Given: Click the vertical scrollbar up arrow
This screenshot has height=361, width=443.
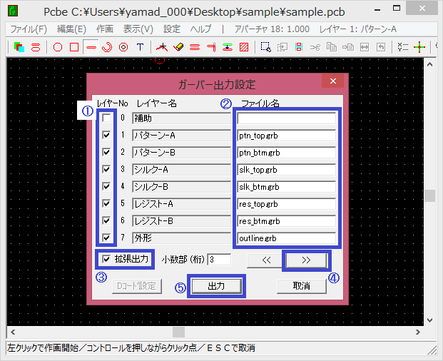Looking at the screenshot, I should (430, 65).
